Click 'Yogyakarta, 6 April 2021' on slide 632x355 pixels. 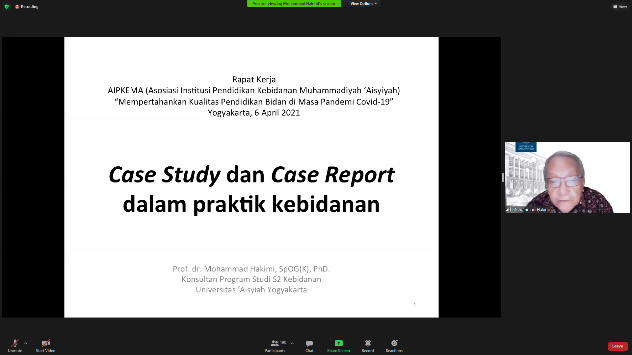click(254, 113)
